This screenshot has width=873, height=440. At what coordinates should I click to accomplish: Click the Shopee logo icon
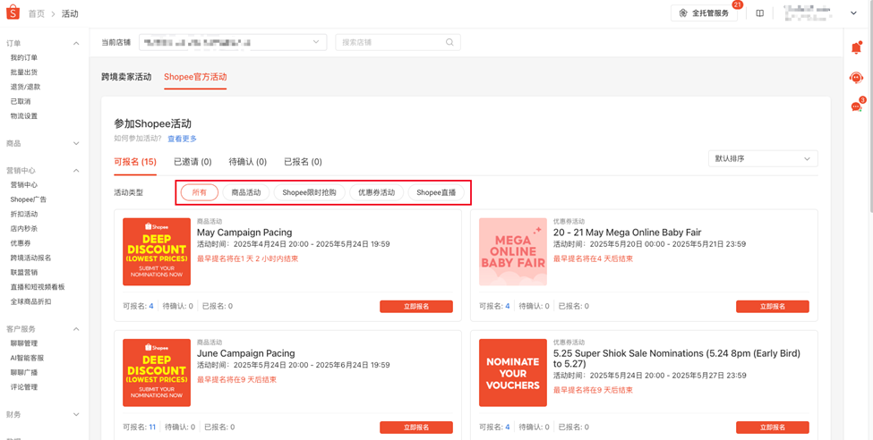tap(13, 13)
